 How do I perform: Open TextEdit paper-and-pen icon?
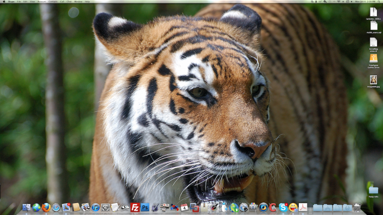[115, 207]
